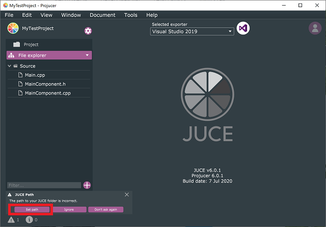The image size is (326, 227).
Task: Open the Window menu
Action: click(71, 15)
